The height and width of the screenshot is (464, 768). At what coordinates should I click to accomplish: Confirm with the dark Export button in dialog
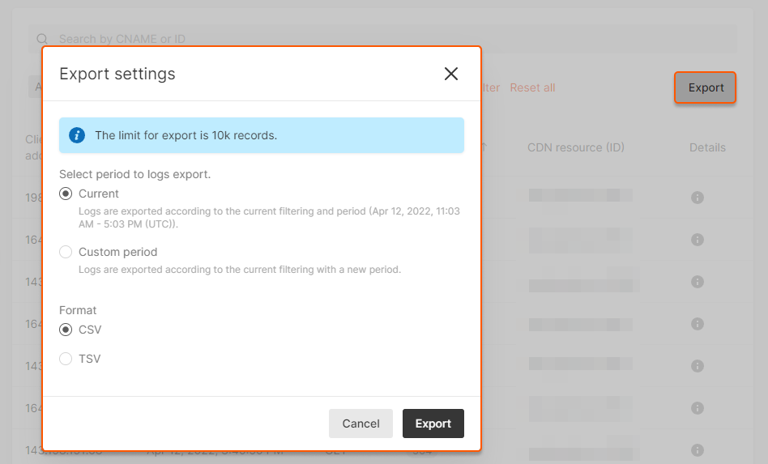(x=433, y=424)
